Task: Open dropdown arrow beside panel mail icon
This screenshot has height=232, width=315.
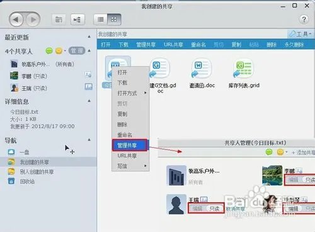Action: (286, 152)
